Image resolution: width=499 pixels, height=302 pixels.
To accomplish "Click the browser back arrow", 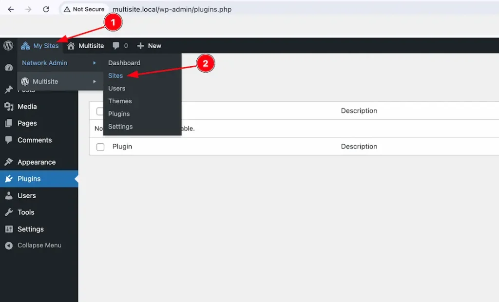I will (x=11, y=9).
